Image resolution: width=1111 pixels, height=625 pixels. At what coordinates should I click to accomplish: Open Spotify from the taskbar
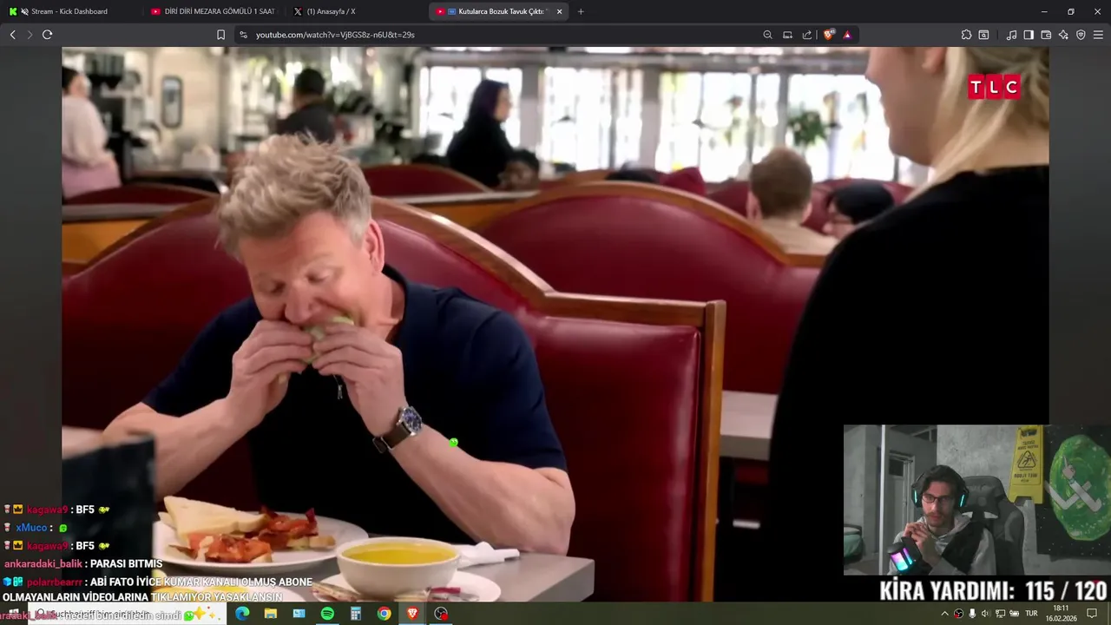pos(327,614)
